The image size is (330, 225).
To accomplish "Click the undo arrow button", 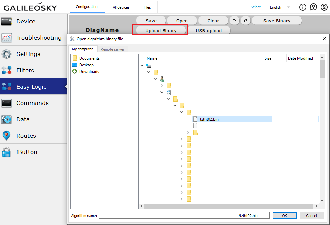I will (234, 21).
